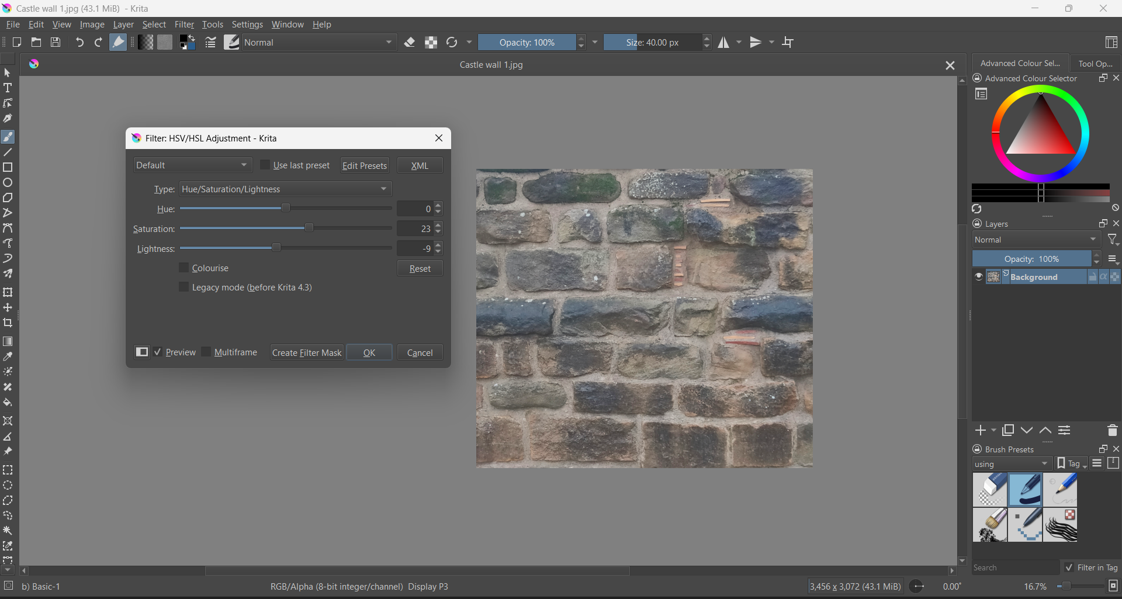The width and height of the screenshot is (1122, 599).
Task: Toggle eraser mode in top toolbar
Action: [x=410, y=43]
